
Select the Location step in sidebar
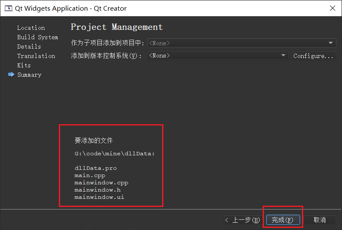(31, 28)
